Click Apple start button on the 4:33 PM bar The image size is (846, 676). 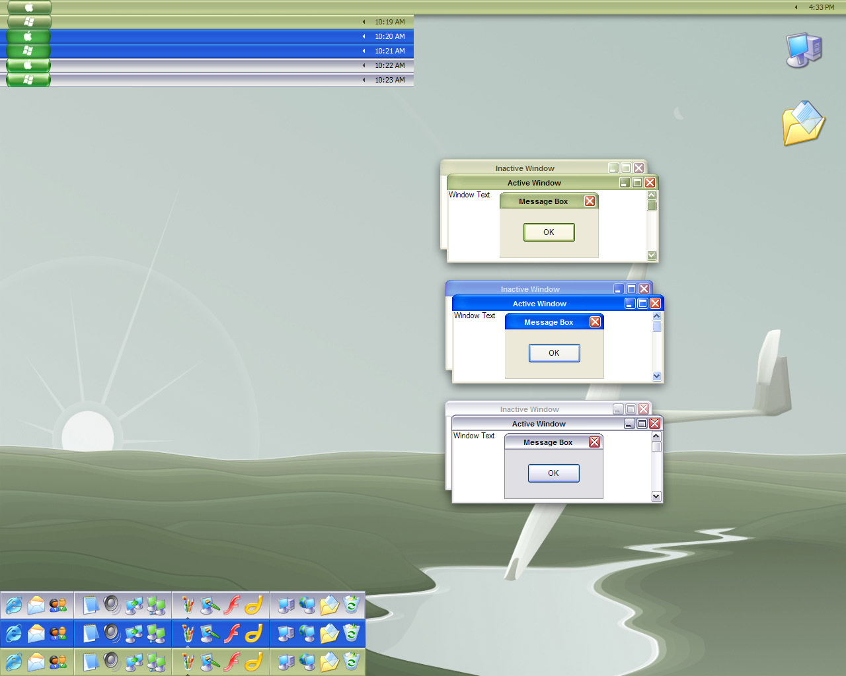pyautogui.click(x=29, y=7)
